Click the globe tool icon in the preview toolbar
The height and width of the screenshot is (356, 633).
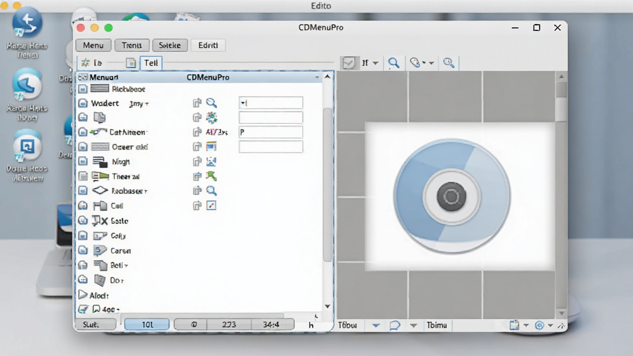pyautogui.click(x=415, y=62)
